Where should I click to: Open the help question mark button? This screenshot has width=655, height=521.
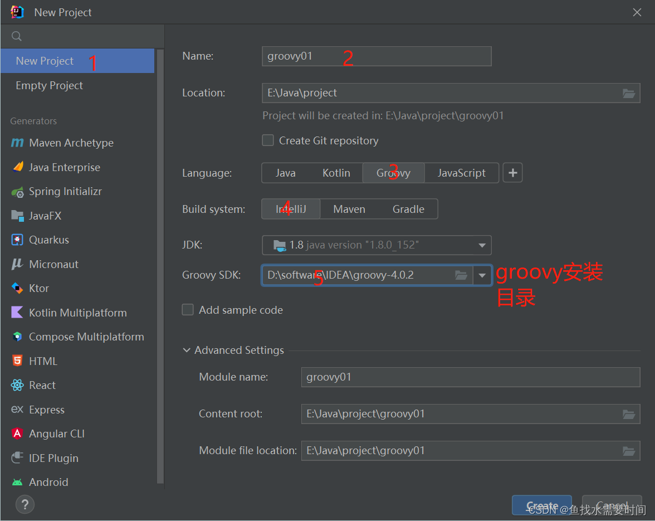(25, 504)
